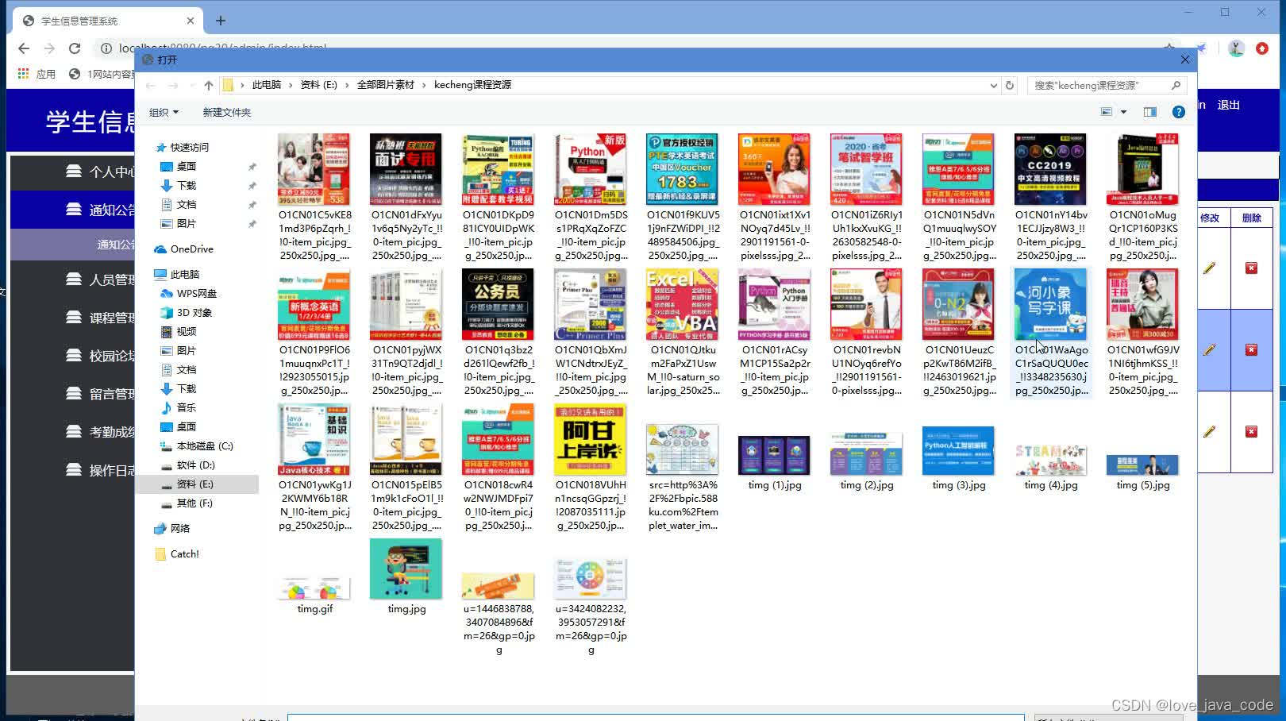This screenshot has width=1286, height=721.
Task: Select the PTE 1783 voucher thumbnail
Action: click(682, 169)
